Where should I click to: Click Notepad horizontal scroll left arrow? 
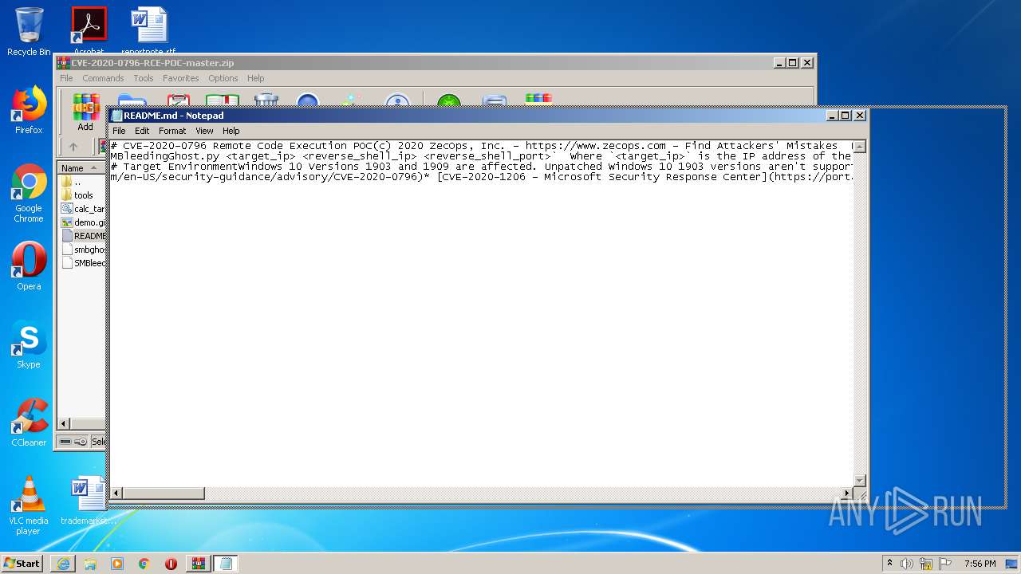(116, 493)
